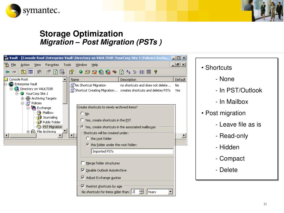Expand the Archiving Targets node
Viewport: 284px width, 213px height.
pos(22,98)
